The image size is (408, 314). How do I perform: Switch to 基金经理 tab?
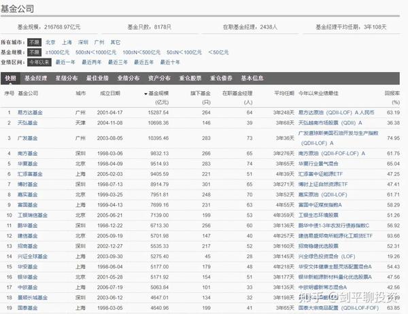tap(35, 78)
